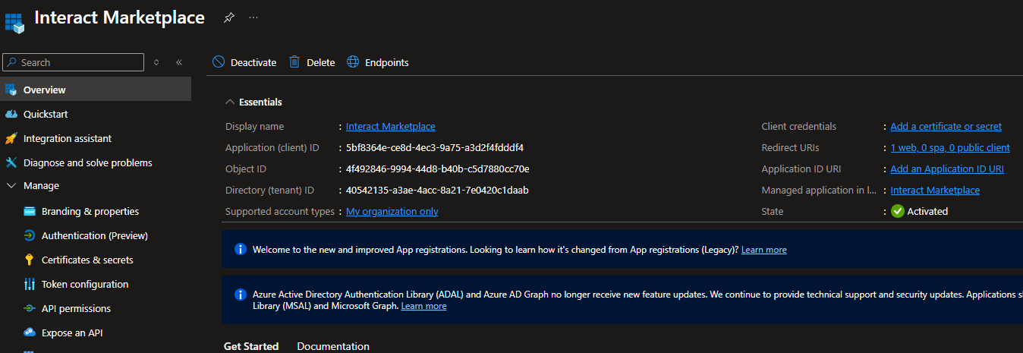Collapse the sidebar with the double chevron
1023x353 pixels.
pos(179,62)
